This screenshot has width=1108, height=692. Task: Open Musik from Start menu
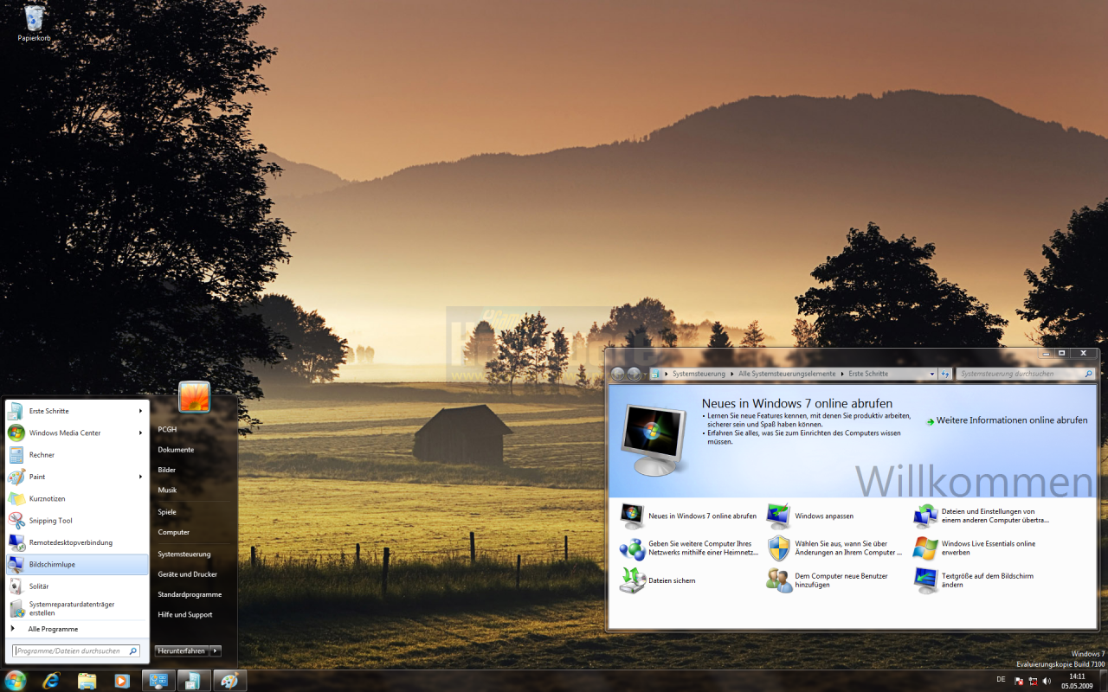[x=167, y=490]
